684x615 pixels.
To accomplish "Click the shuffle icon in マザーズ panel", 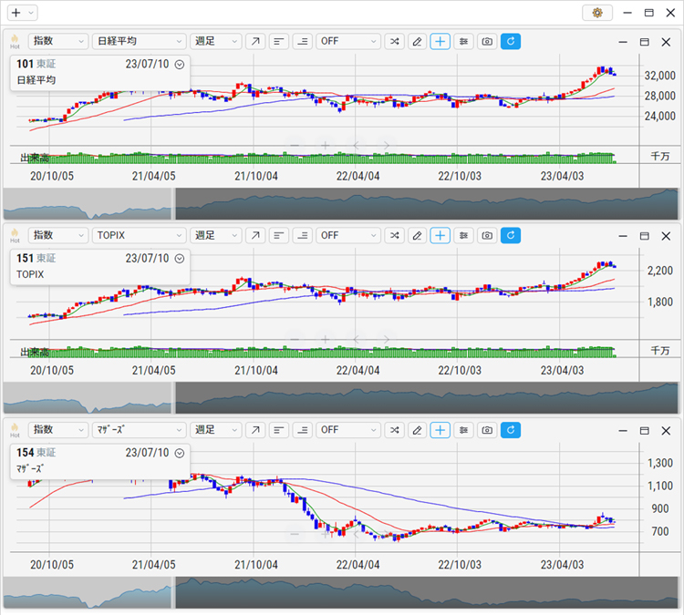I will (x=394, y=430).
